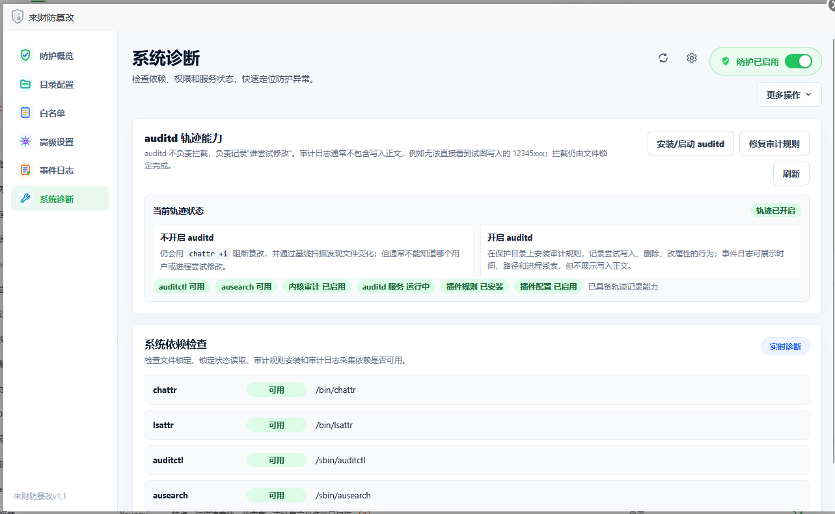Screen dimensions: 835x514
Task: Click the /sbin/ausearch path
Action: pos(343,495)
